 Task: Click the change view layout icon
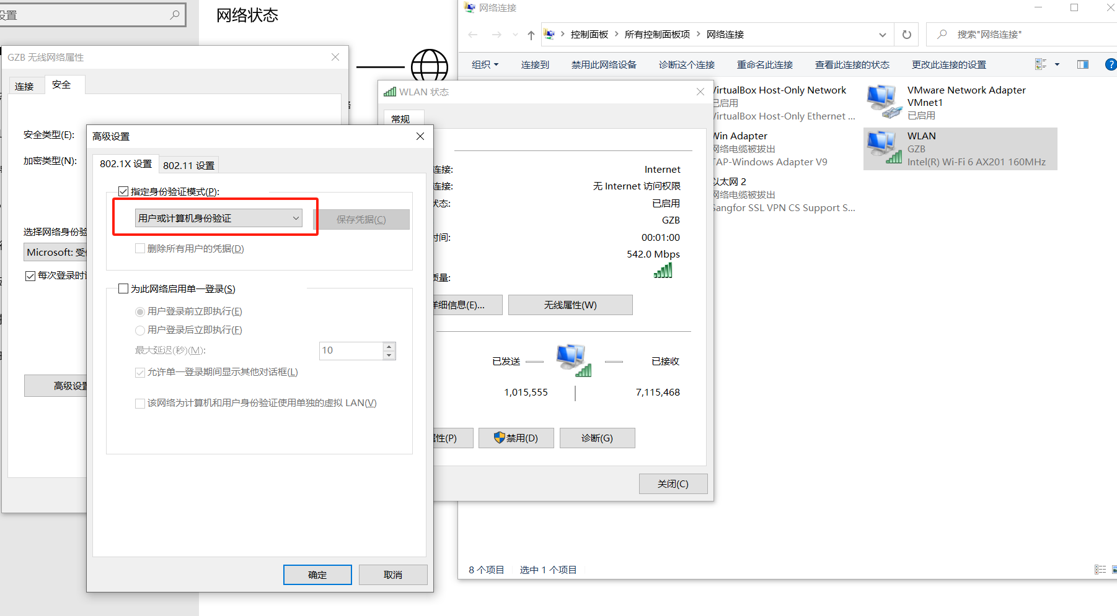1040,64
